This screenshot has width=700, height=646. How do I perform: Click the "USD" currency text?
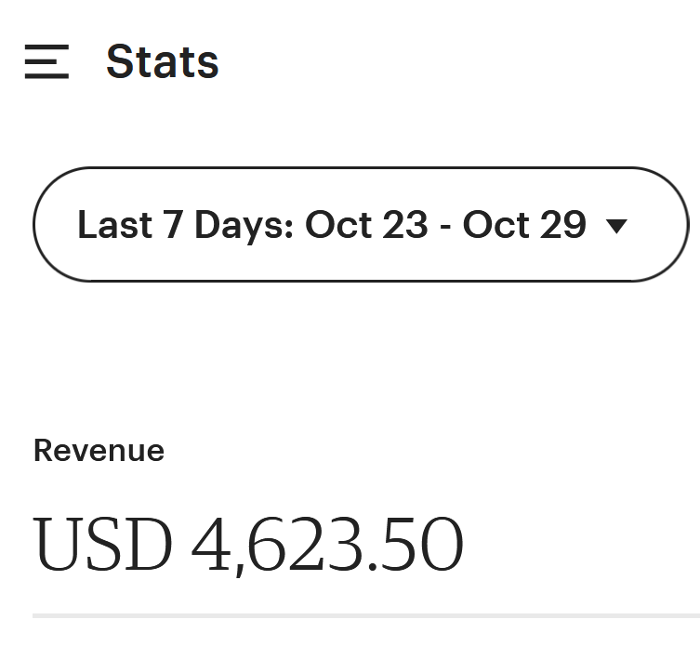coord(103,545)
